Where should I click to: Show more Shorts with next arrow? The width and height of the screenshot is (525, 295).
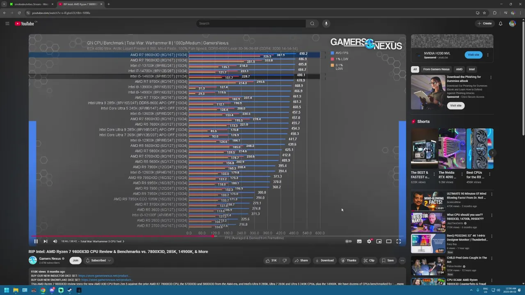pyautogui.click(x=492, y=153)
